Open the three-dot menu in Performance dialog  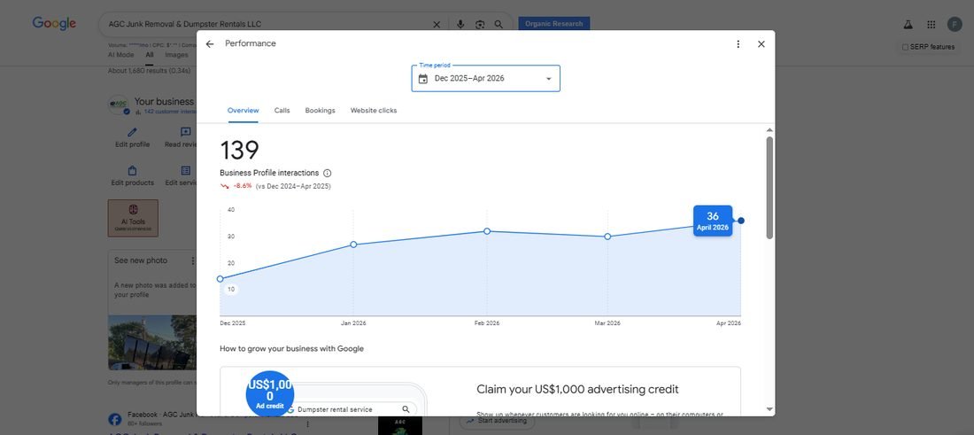(x=738, y=44)
